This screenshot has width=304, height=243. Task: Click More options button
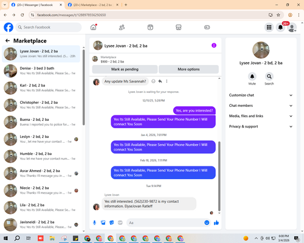[188, 69]
